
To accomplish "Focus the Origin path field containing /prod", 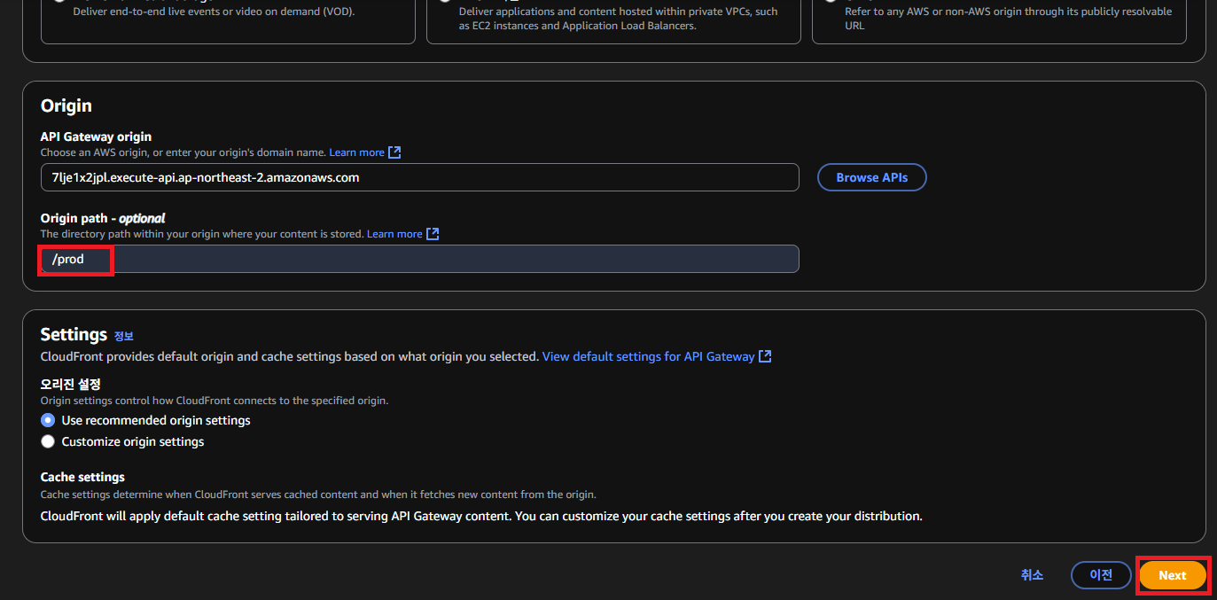I will coord(419,259).
